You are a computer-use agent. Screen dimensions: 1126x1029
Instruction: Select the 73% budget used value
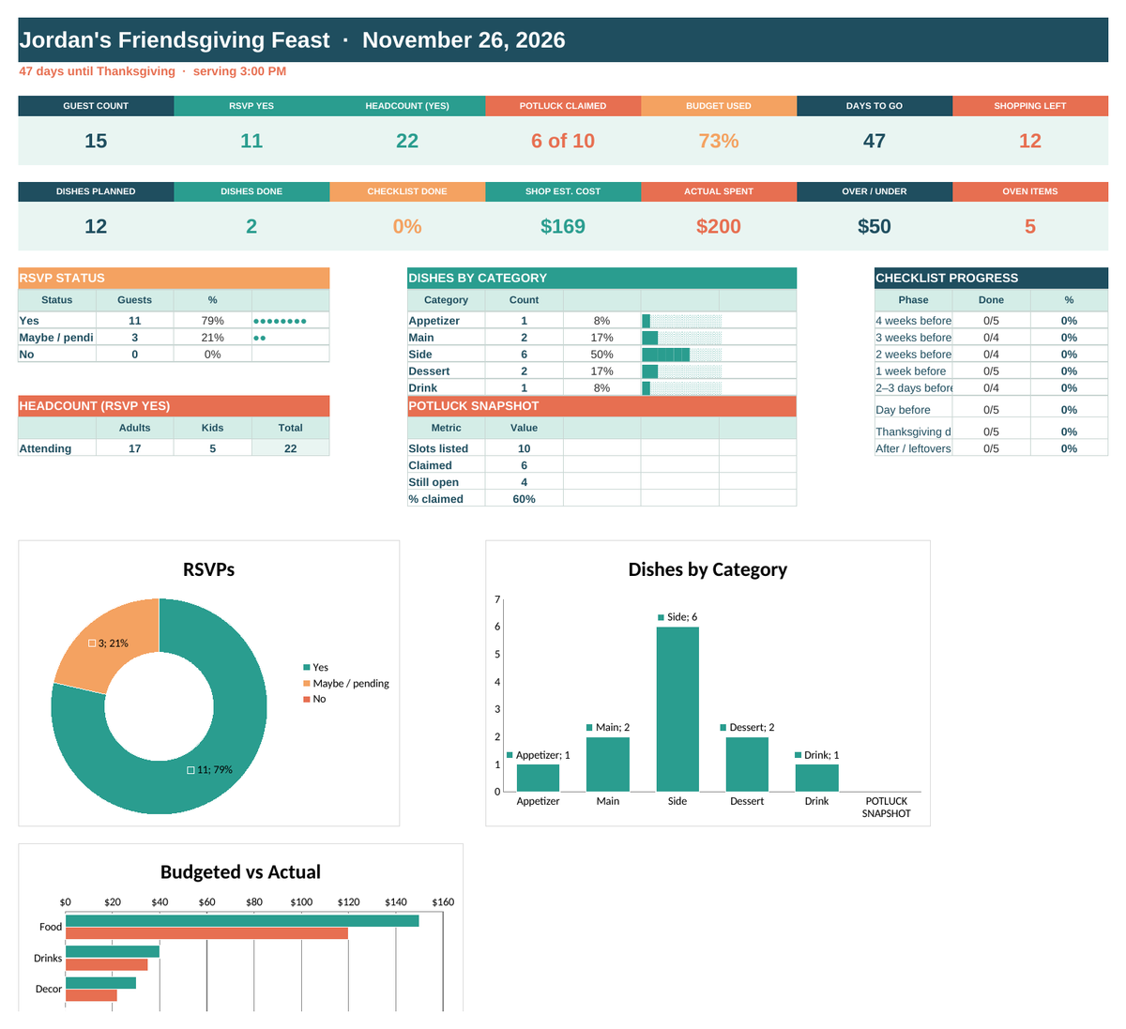pyautogui.click(x=719, y=141)
